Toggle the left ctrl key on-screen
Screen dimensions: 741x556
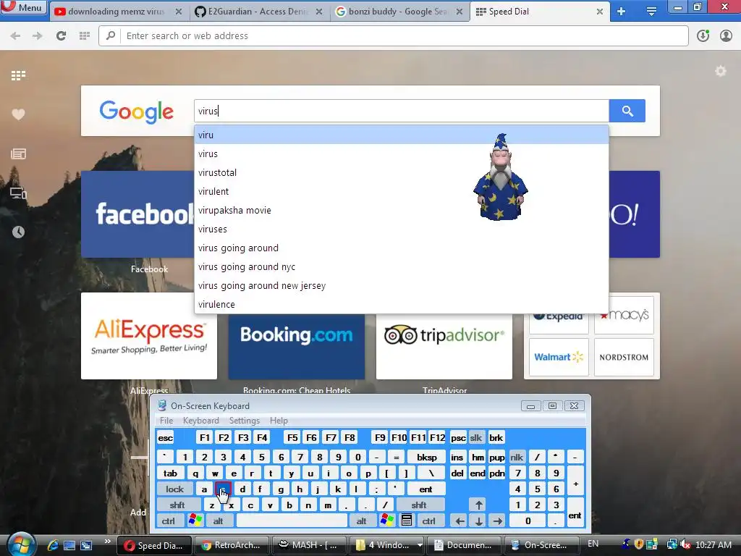coord(168,521)
